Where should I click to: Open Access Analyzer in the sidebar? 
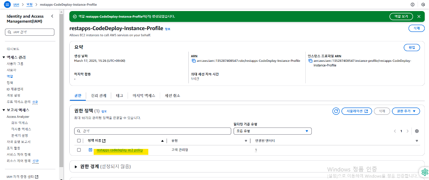pos(18,117)
